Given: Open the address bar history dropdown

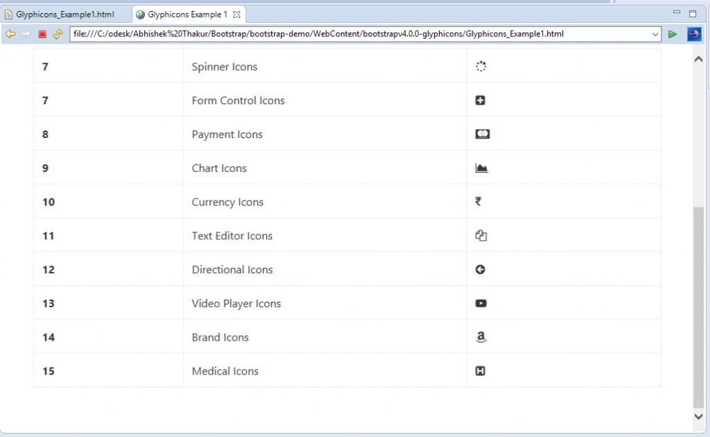Looking at the screenshot, I should (x=656, y=33).
